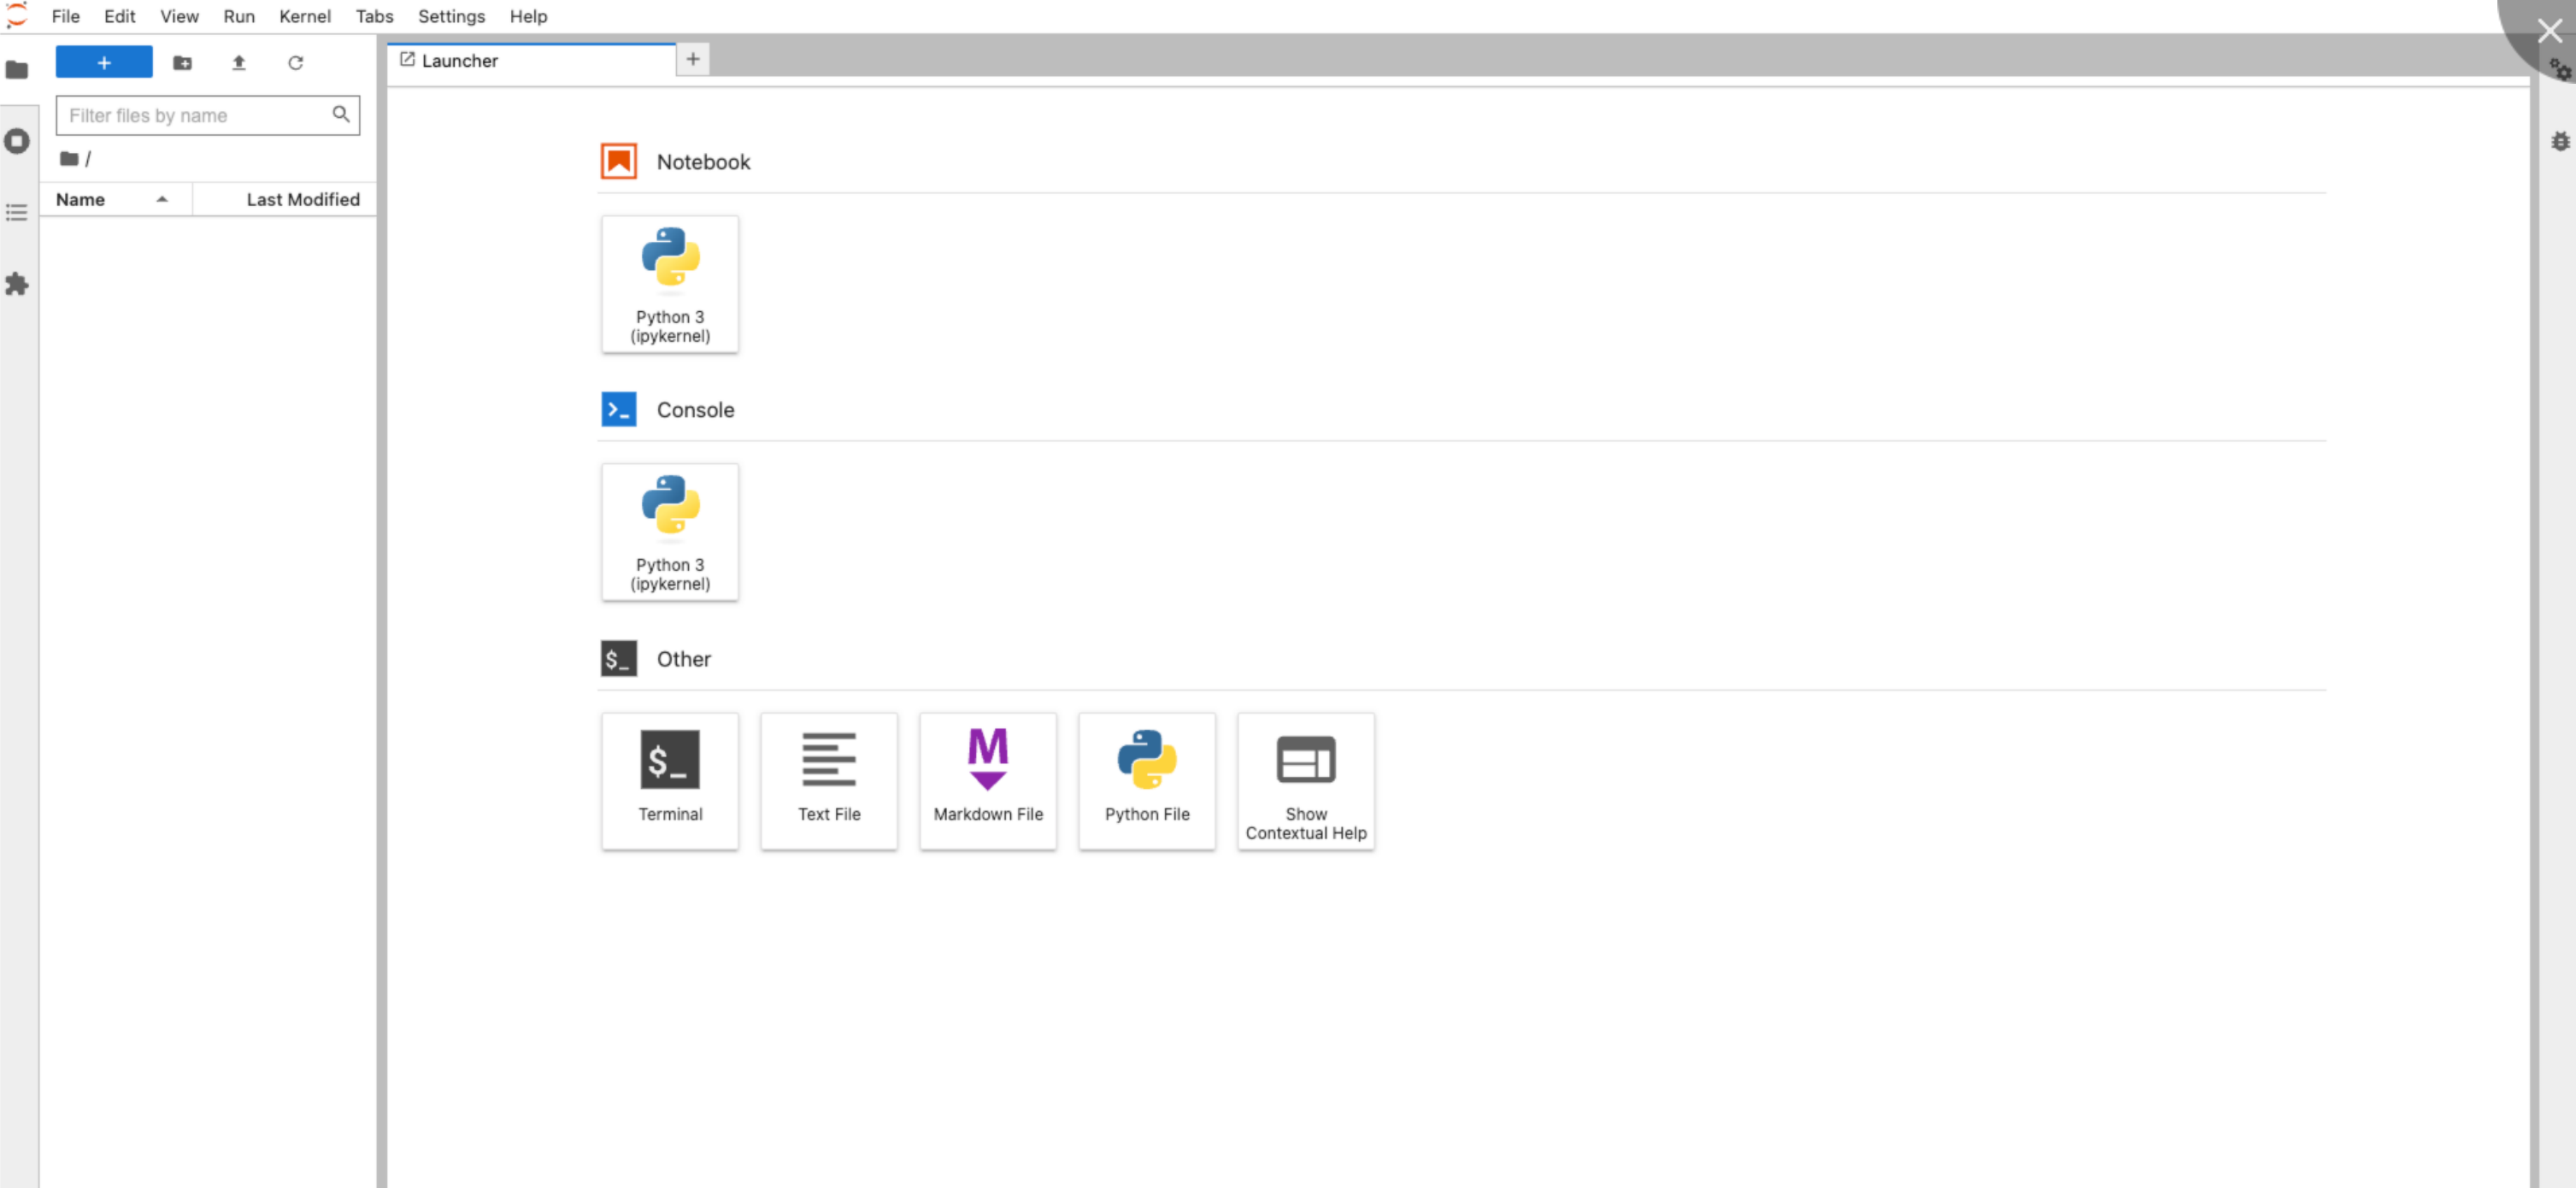
Task: Click the upload files icon
Action: pyautogui.click(x=239, y=63)
